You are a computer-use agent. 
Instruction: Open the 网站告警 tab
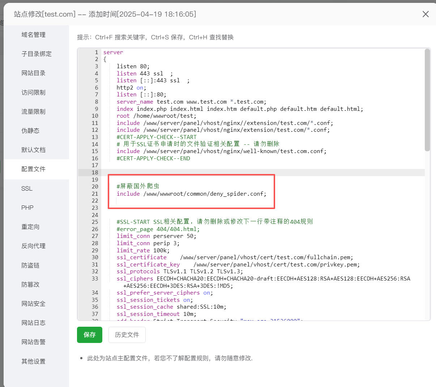coord(33,342)
